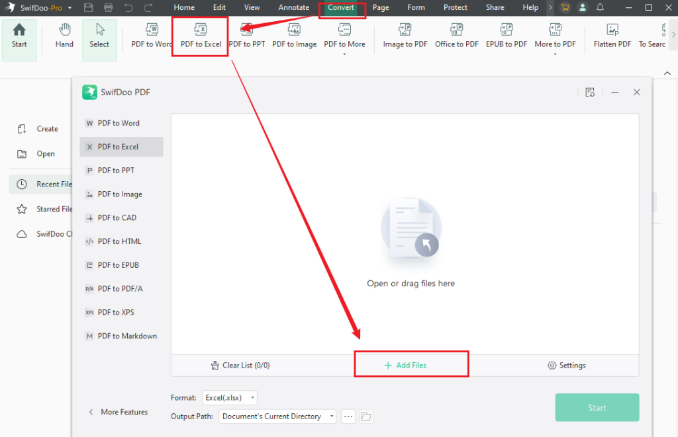Image resolution: width=678 pixels, height=437 pixels.
Task: Click Flatten PDF tool
Action: coord(612,36)
